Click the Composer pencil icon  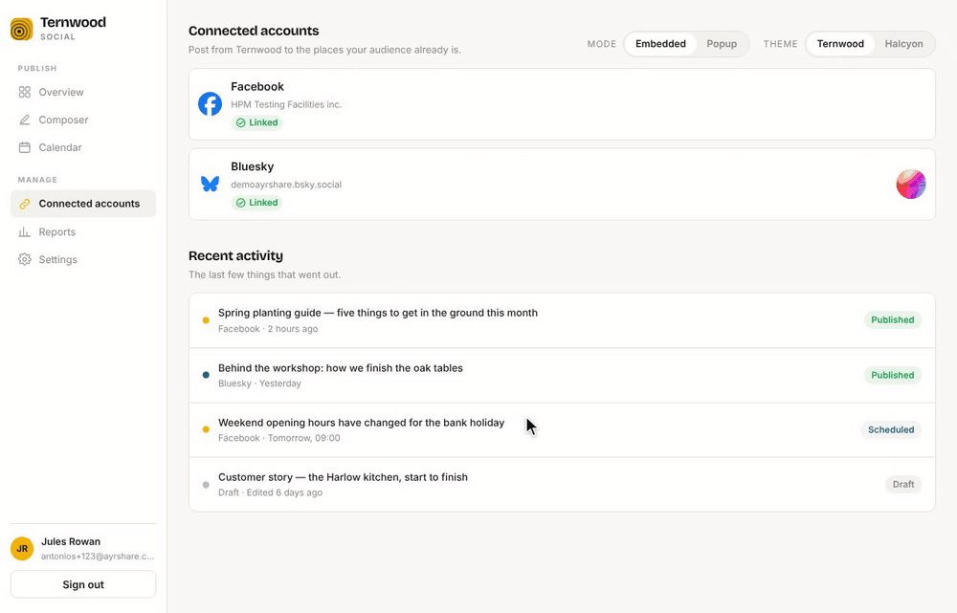pos(25,120)
